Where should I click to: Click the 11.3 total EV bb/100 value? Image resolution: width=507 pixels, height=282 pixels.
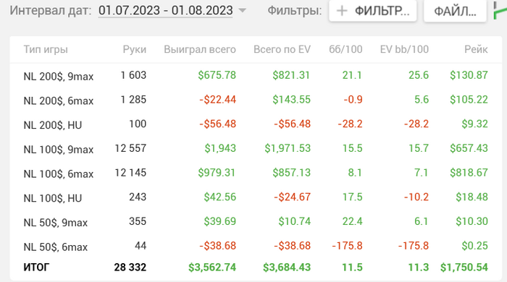tap(419, 268)
